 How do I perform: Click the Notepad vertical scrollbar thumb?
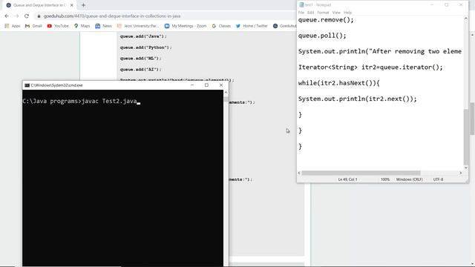click(466, 136)
